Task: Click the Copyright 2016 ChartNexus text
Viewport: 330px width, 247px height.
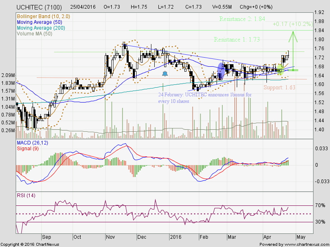Action: point(30,245)
